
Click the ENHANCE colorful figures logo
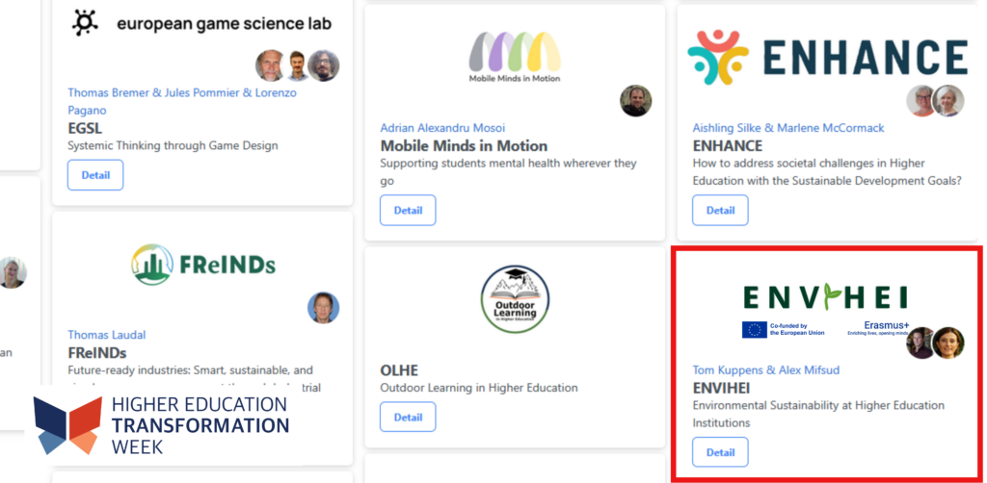(x=718, y=58)
